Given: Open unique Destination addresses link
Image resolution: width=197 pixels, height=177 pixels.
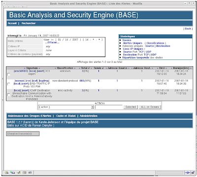Looking at the screenshot, I should click(163, 46).
